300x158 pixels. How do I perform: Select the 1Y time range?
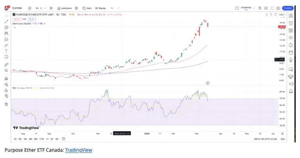coord(47,139)
